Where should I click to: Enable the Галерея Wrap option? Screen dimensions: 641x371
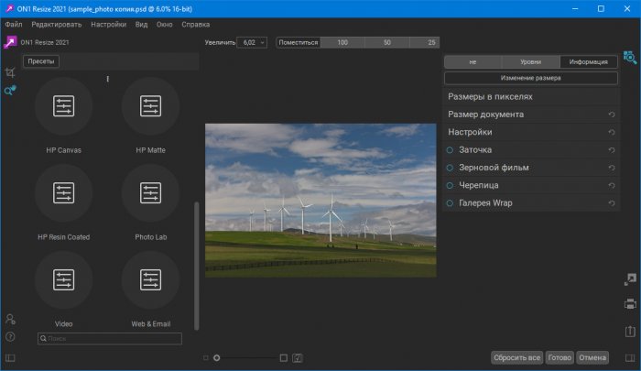click(450, 203)
